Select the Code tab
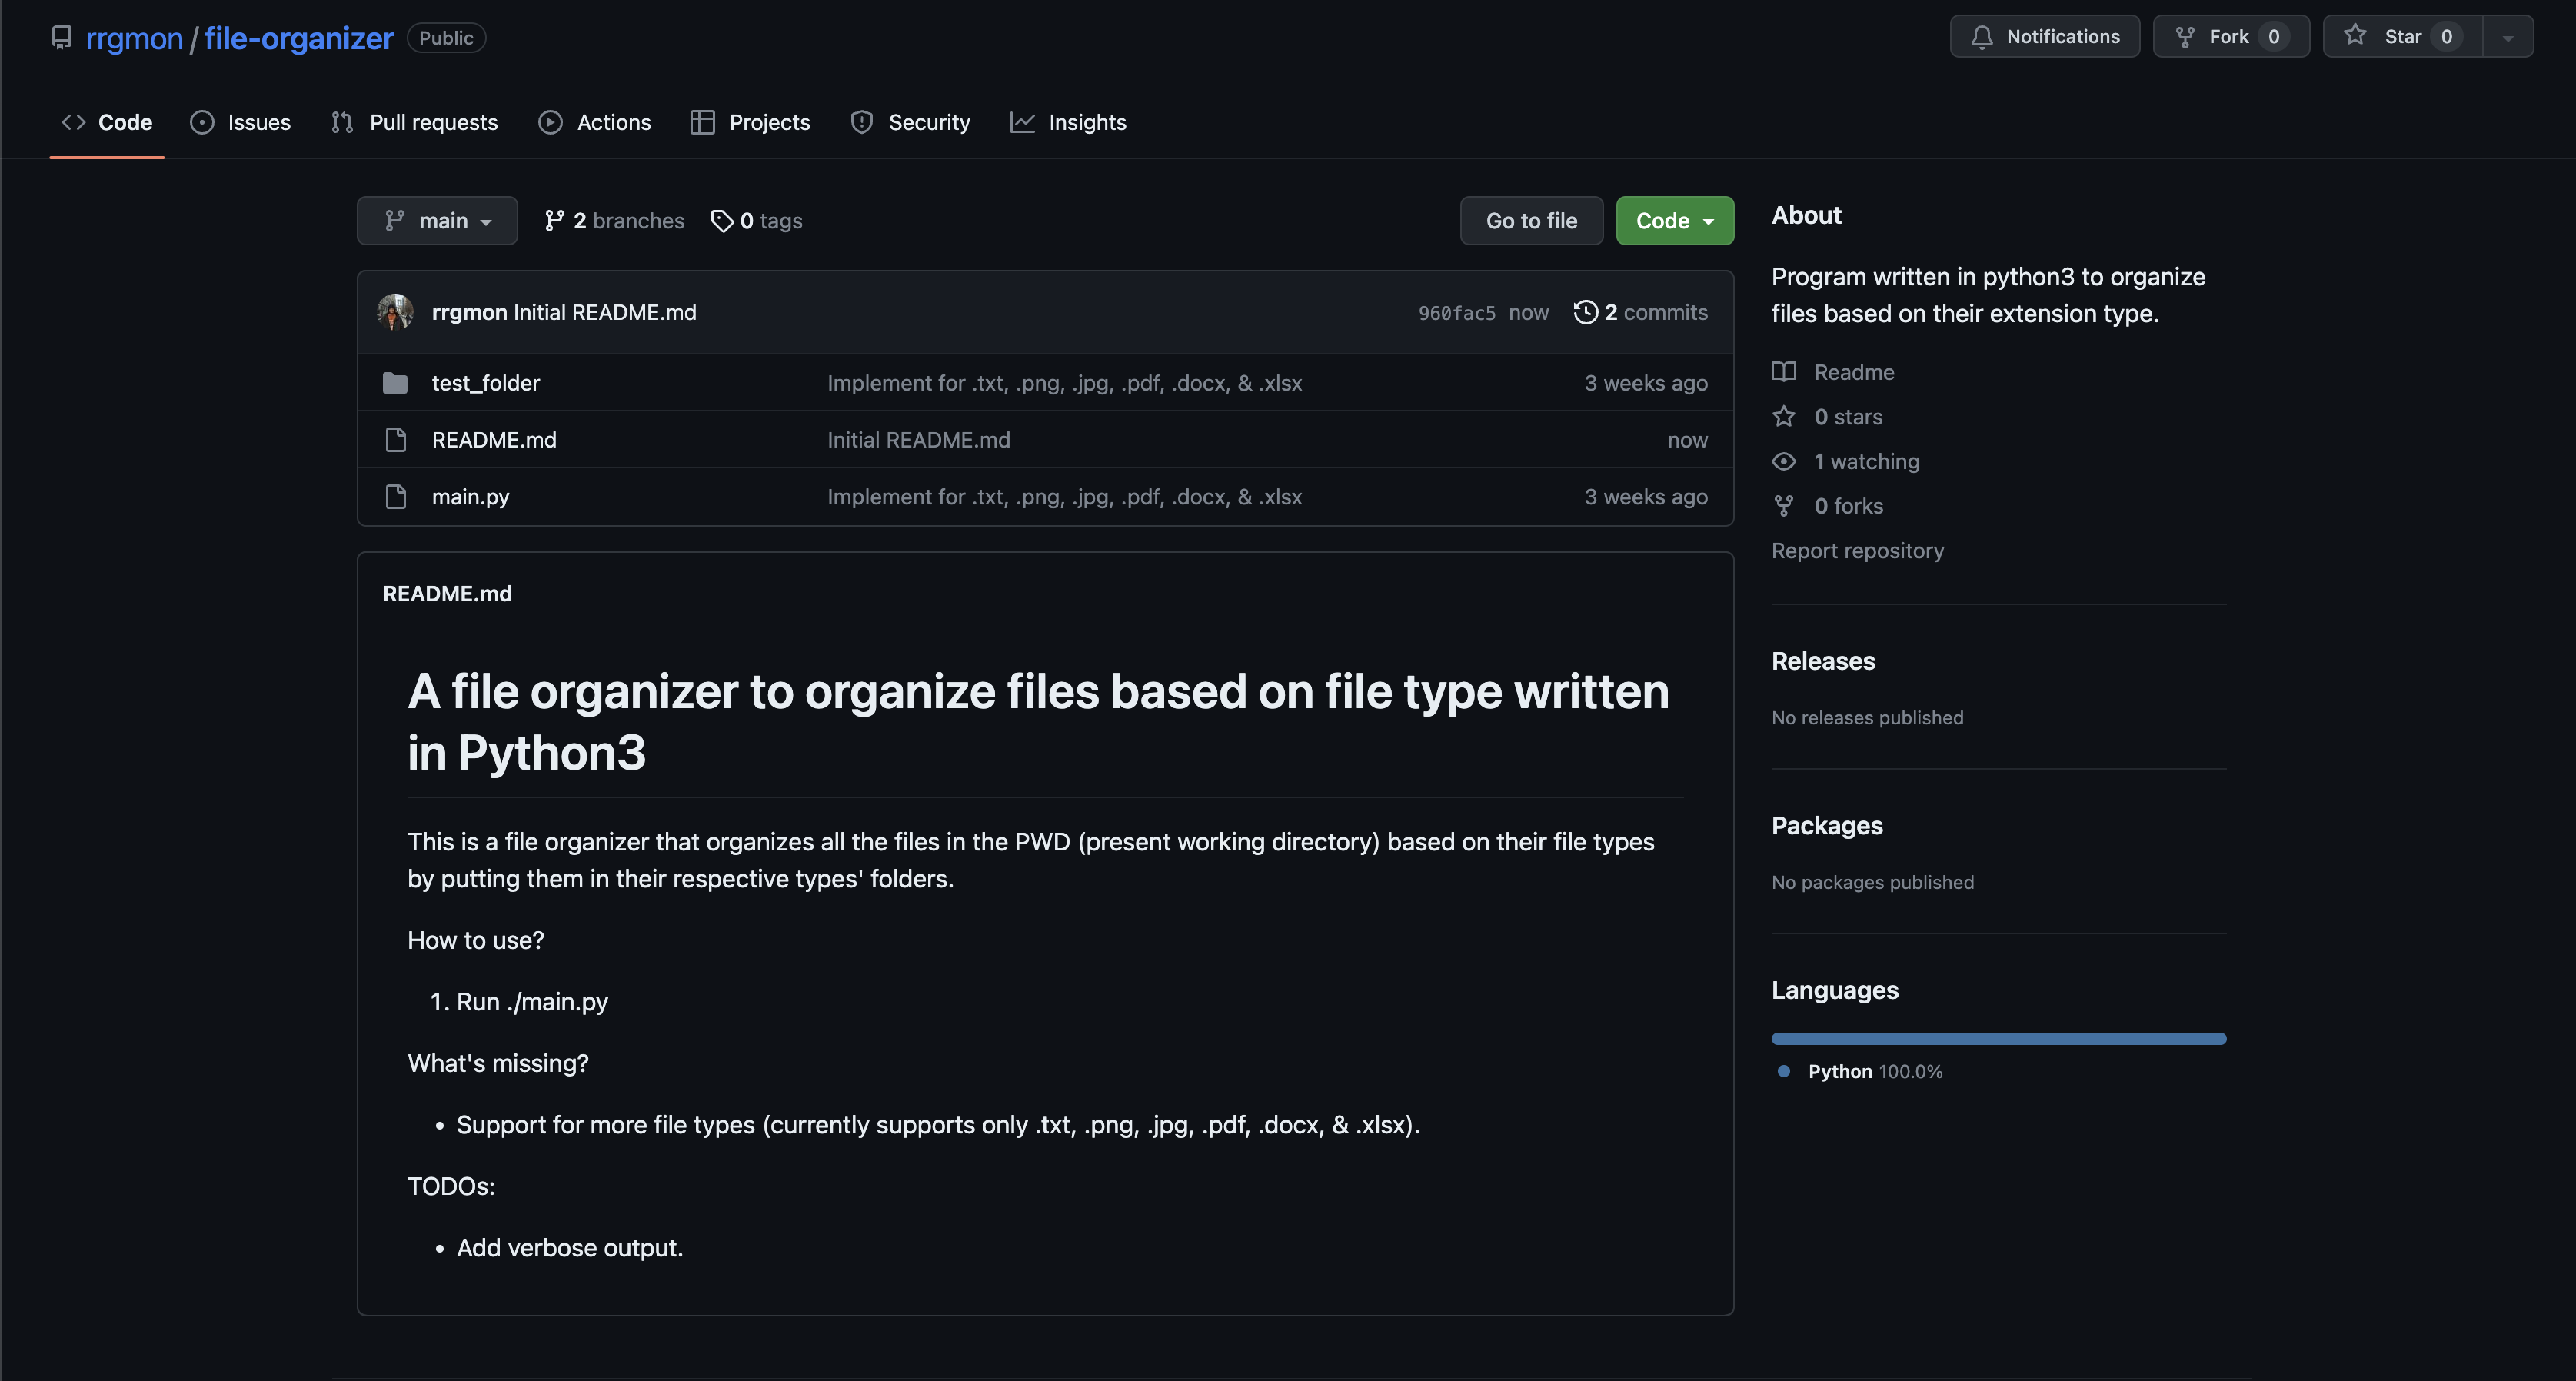Screen dimensions: 2576x1381 108,121
